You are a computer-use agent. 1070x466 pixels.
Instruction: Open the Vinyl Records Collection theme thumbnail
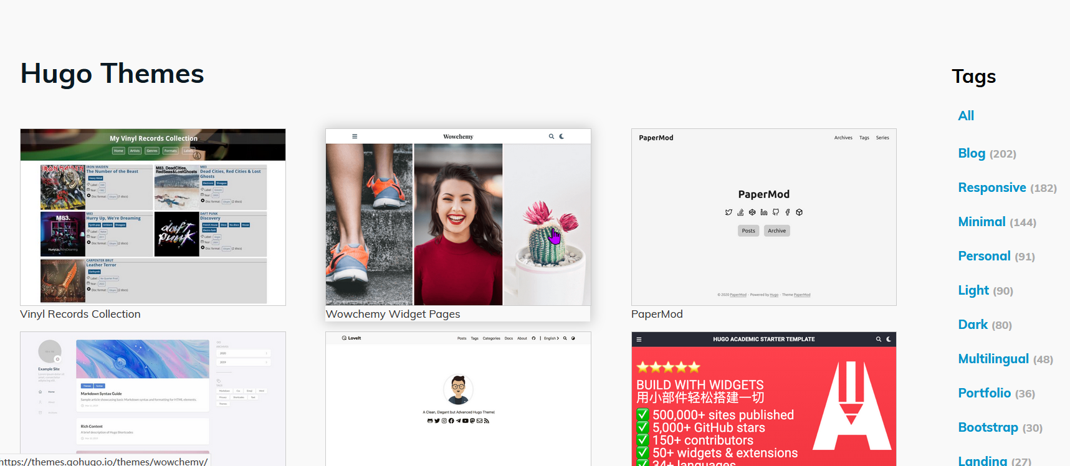tap(153, 217)
